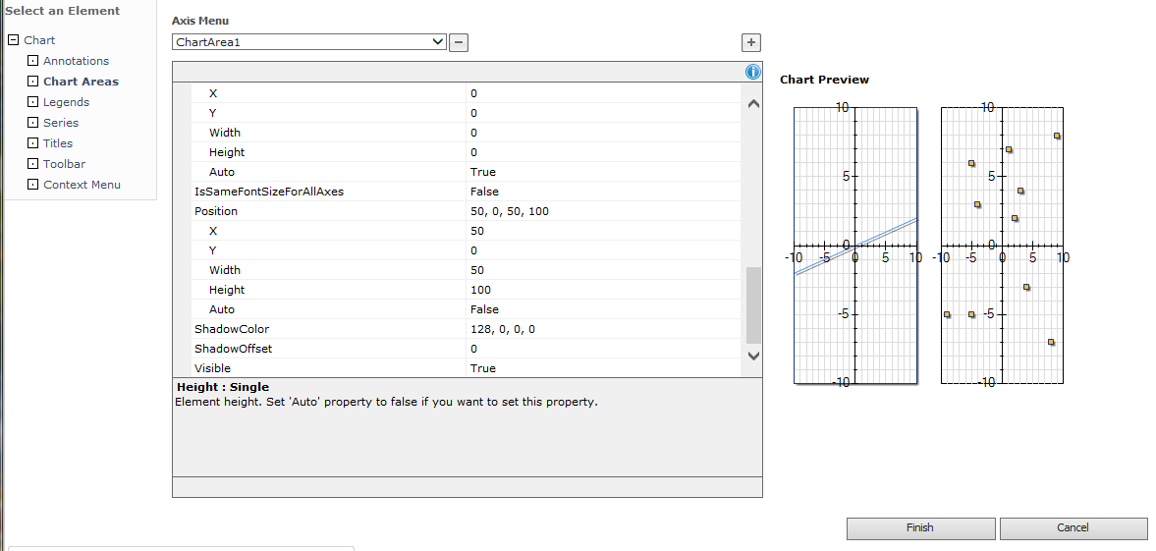Click the property grid scroll down arrow

click(x=752, y=356)
